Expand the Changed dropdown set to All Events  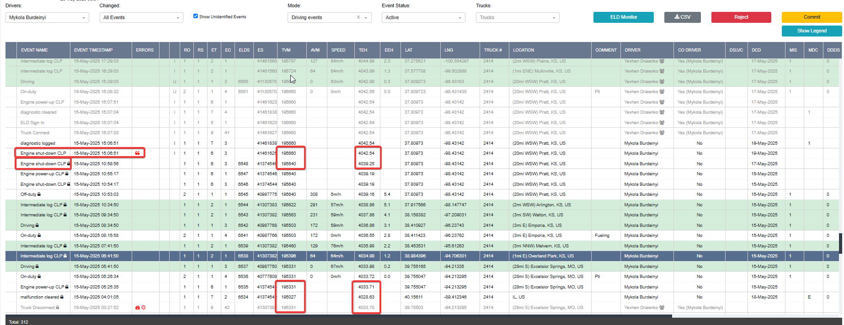pyautogui.click(x=141, y=17)
